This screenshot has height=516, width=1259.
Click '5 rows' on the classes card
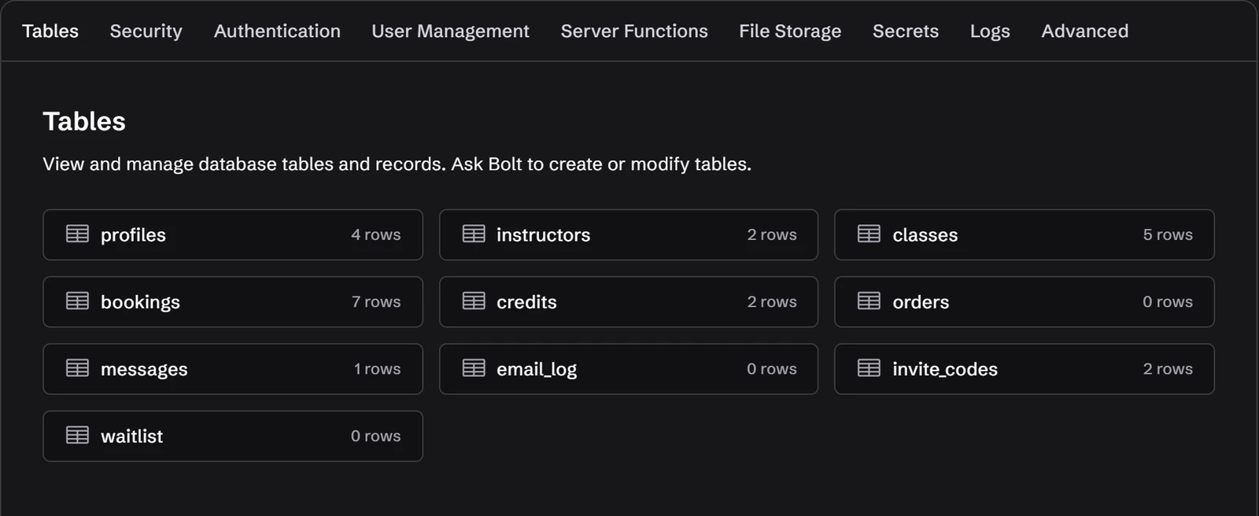[1168, 234]
